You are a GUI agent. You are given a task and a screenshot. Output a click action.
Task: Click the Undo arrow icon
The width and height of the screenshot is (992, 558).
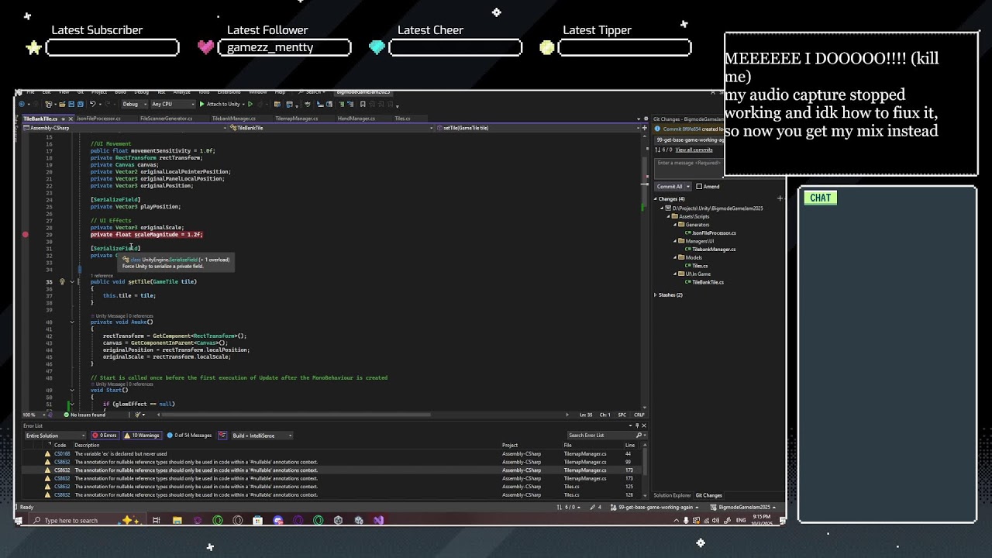coord(93,104)
